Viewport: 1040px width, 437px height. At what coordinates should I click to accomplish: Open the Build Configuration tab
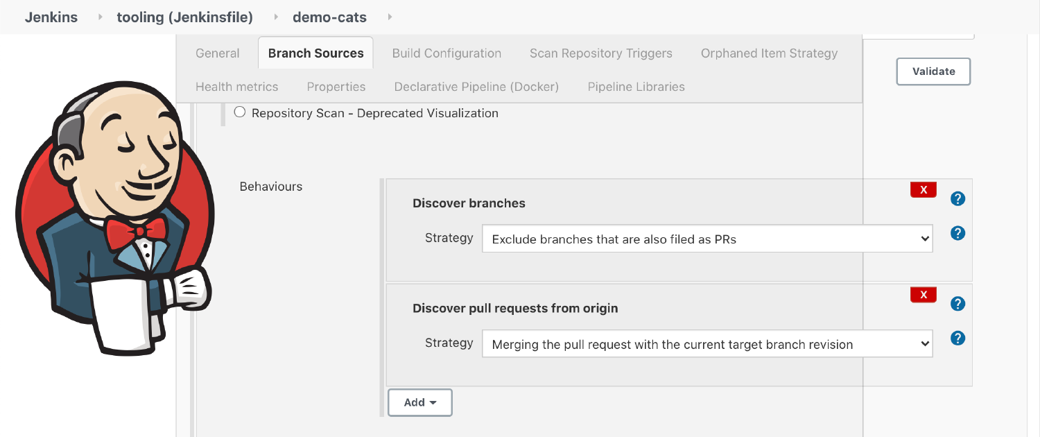coord(447,53)
